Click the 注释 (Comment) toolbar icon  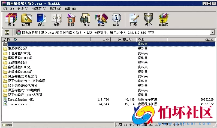pyautogui.click(x=134, y=18)
